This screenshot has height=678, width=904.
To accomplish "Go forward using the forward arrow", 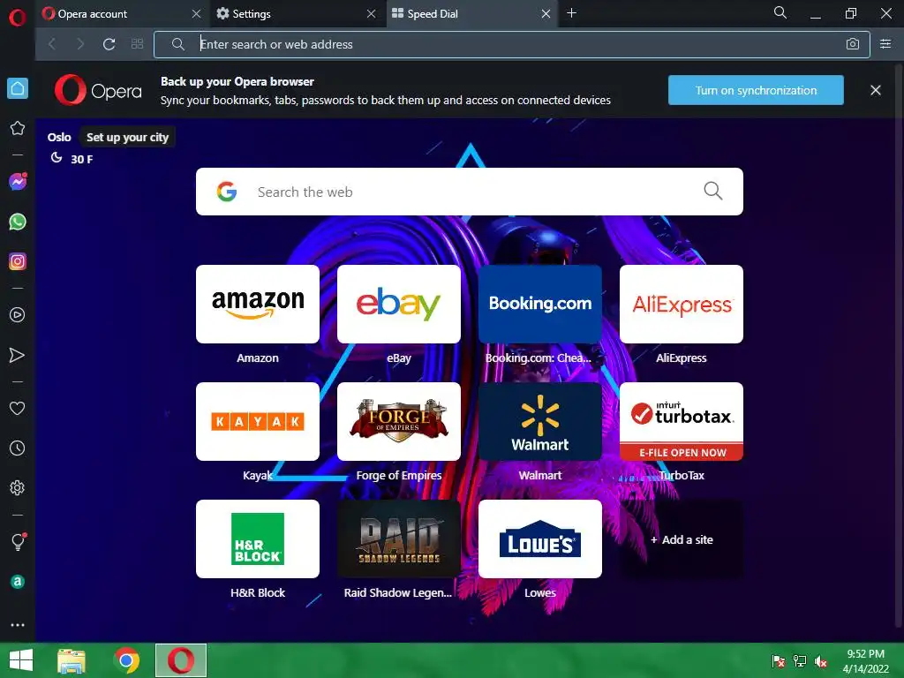I will 80,44.
